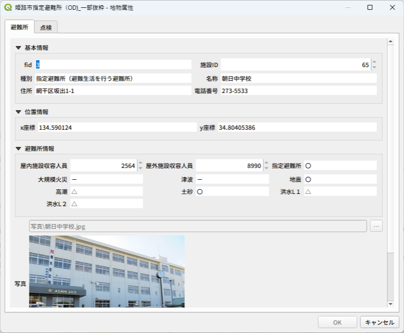Click the 住所 address field
The height and width of the screenshot is (333, 404).
pos(113,91)
